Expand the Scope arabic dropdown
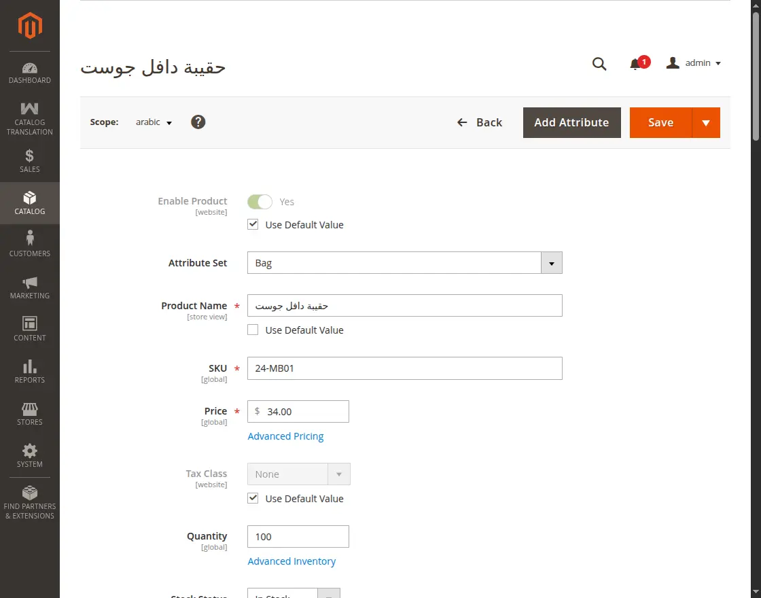761x598 pixels. point(153,122)
